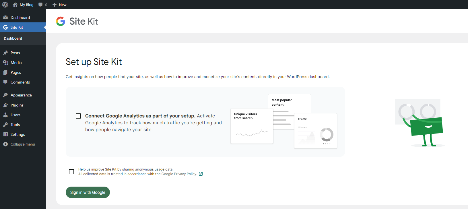
Task: Click the Traffic preview card
Action: [x=316, y=131]
